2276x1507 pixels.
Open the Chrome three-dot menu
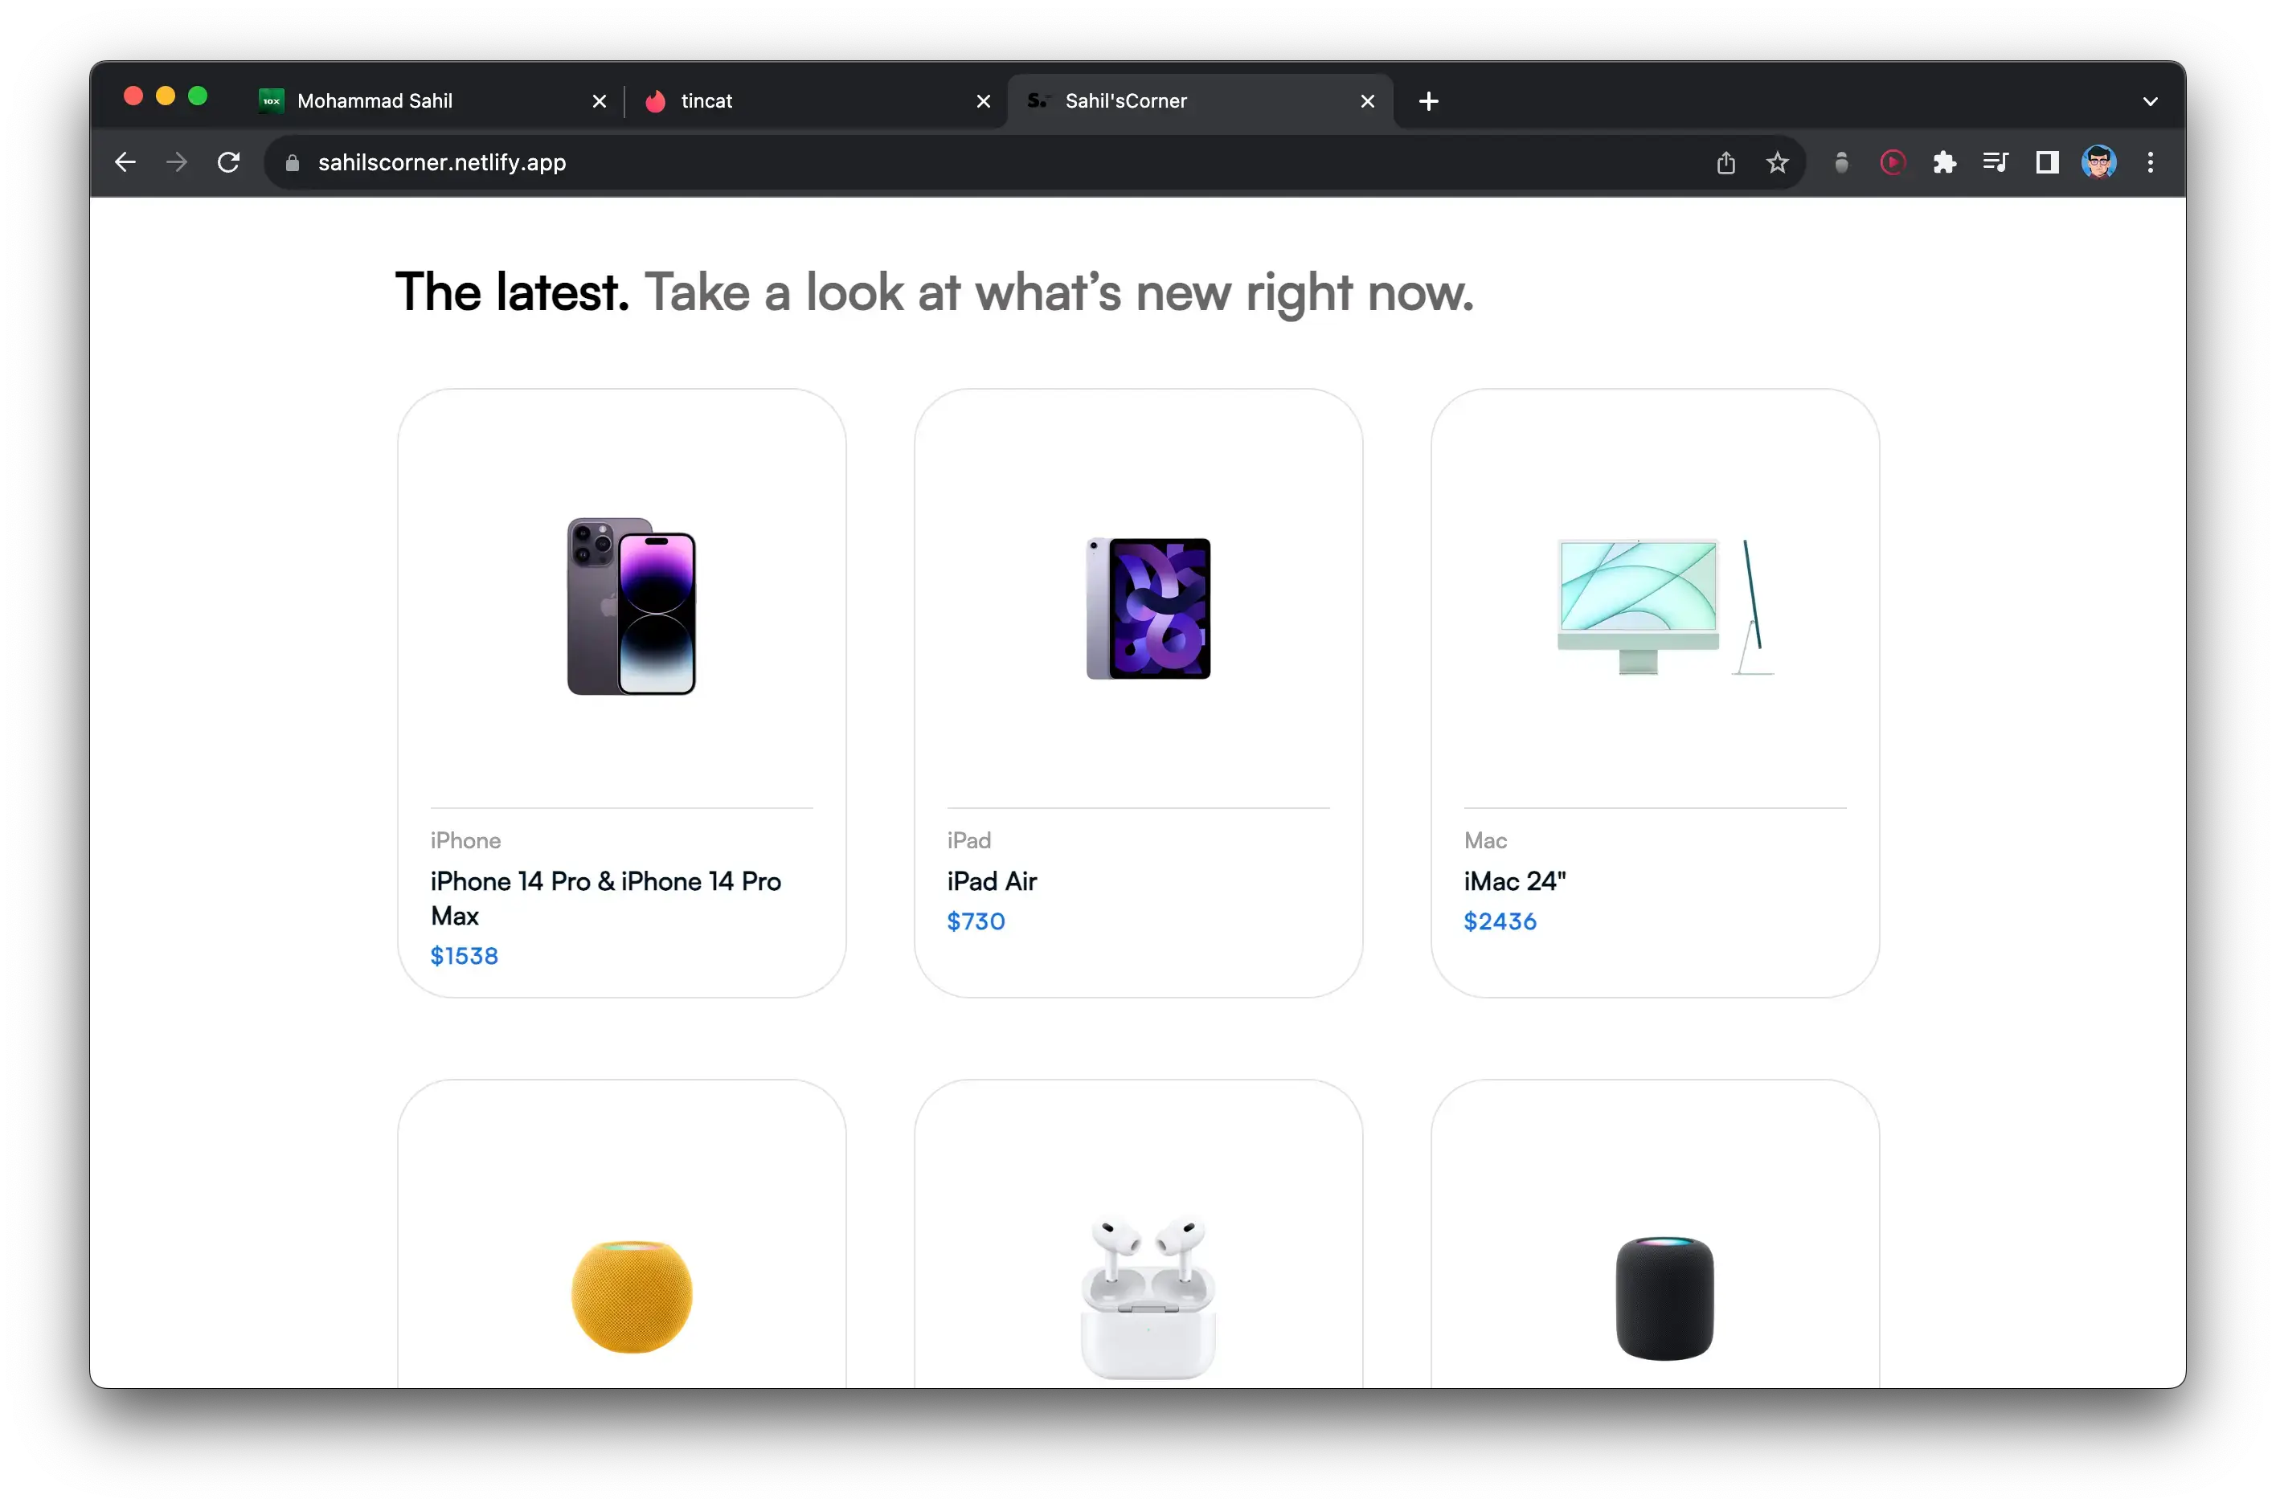(2151, 162)
